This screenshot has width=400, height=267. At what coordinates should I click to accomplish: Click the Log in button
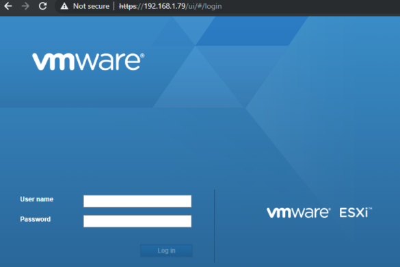[166, 251]
